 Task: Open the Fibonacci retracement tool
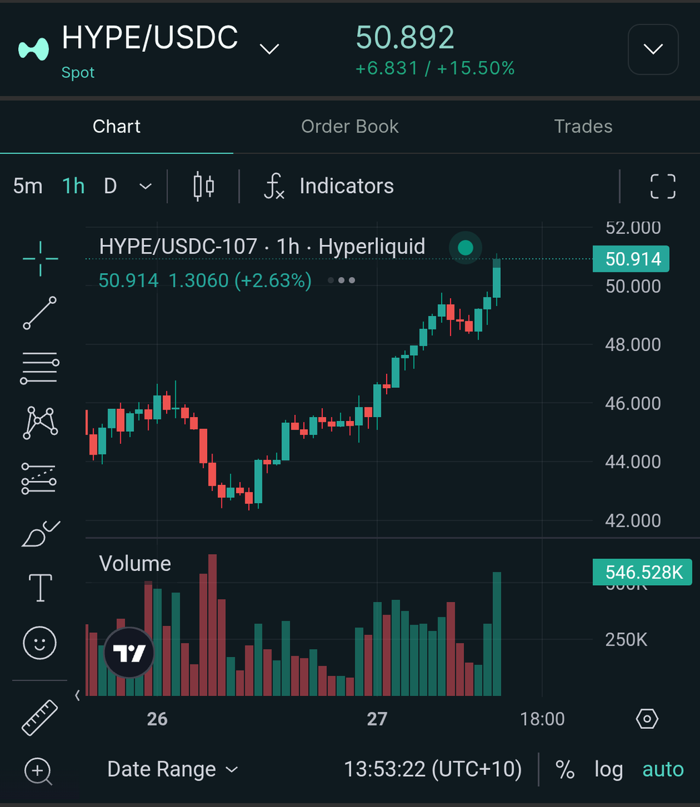(40, 368)
